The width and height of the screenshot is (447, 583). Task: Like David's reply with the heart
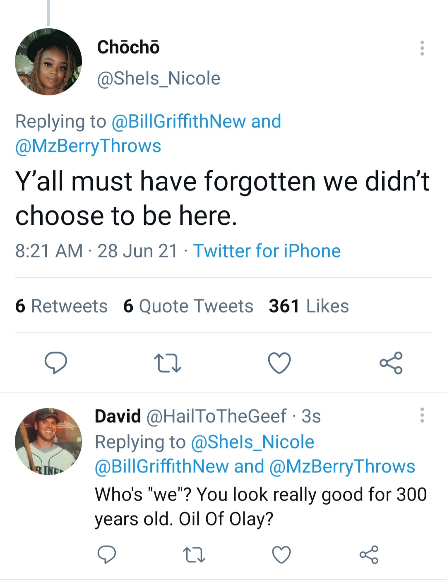click(x=281, y=555)
